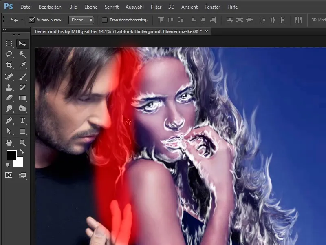
Task: Open the Ansicht menu
Action: (x=189, y=7)
